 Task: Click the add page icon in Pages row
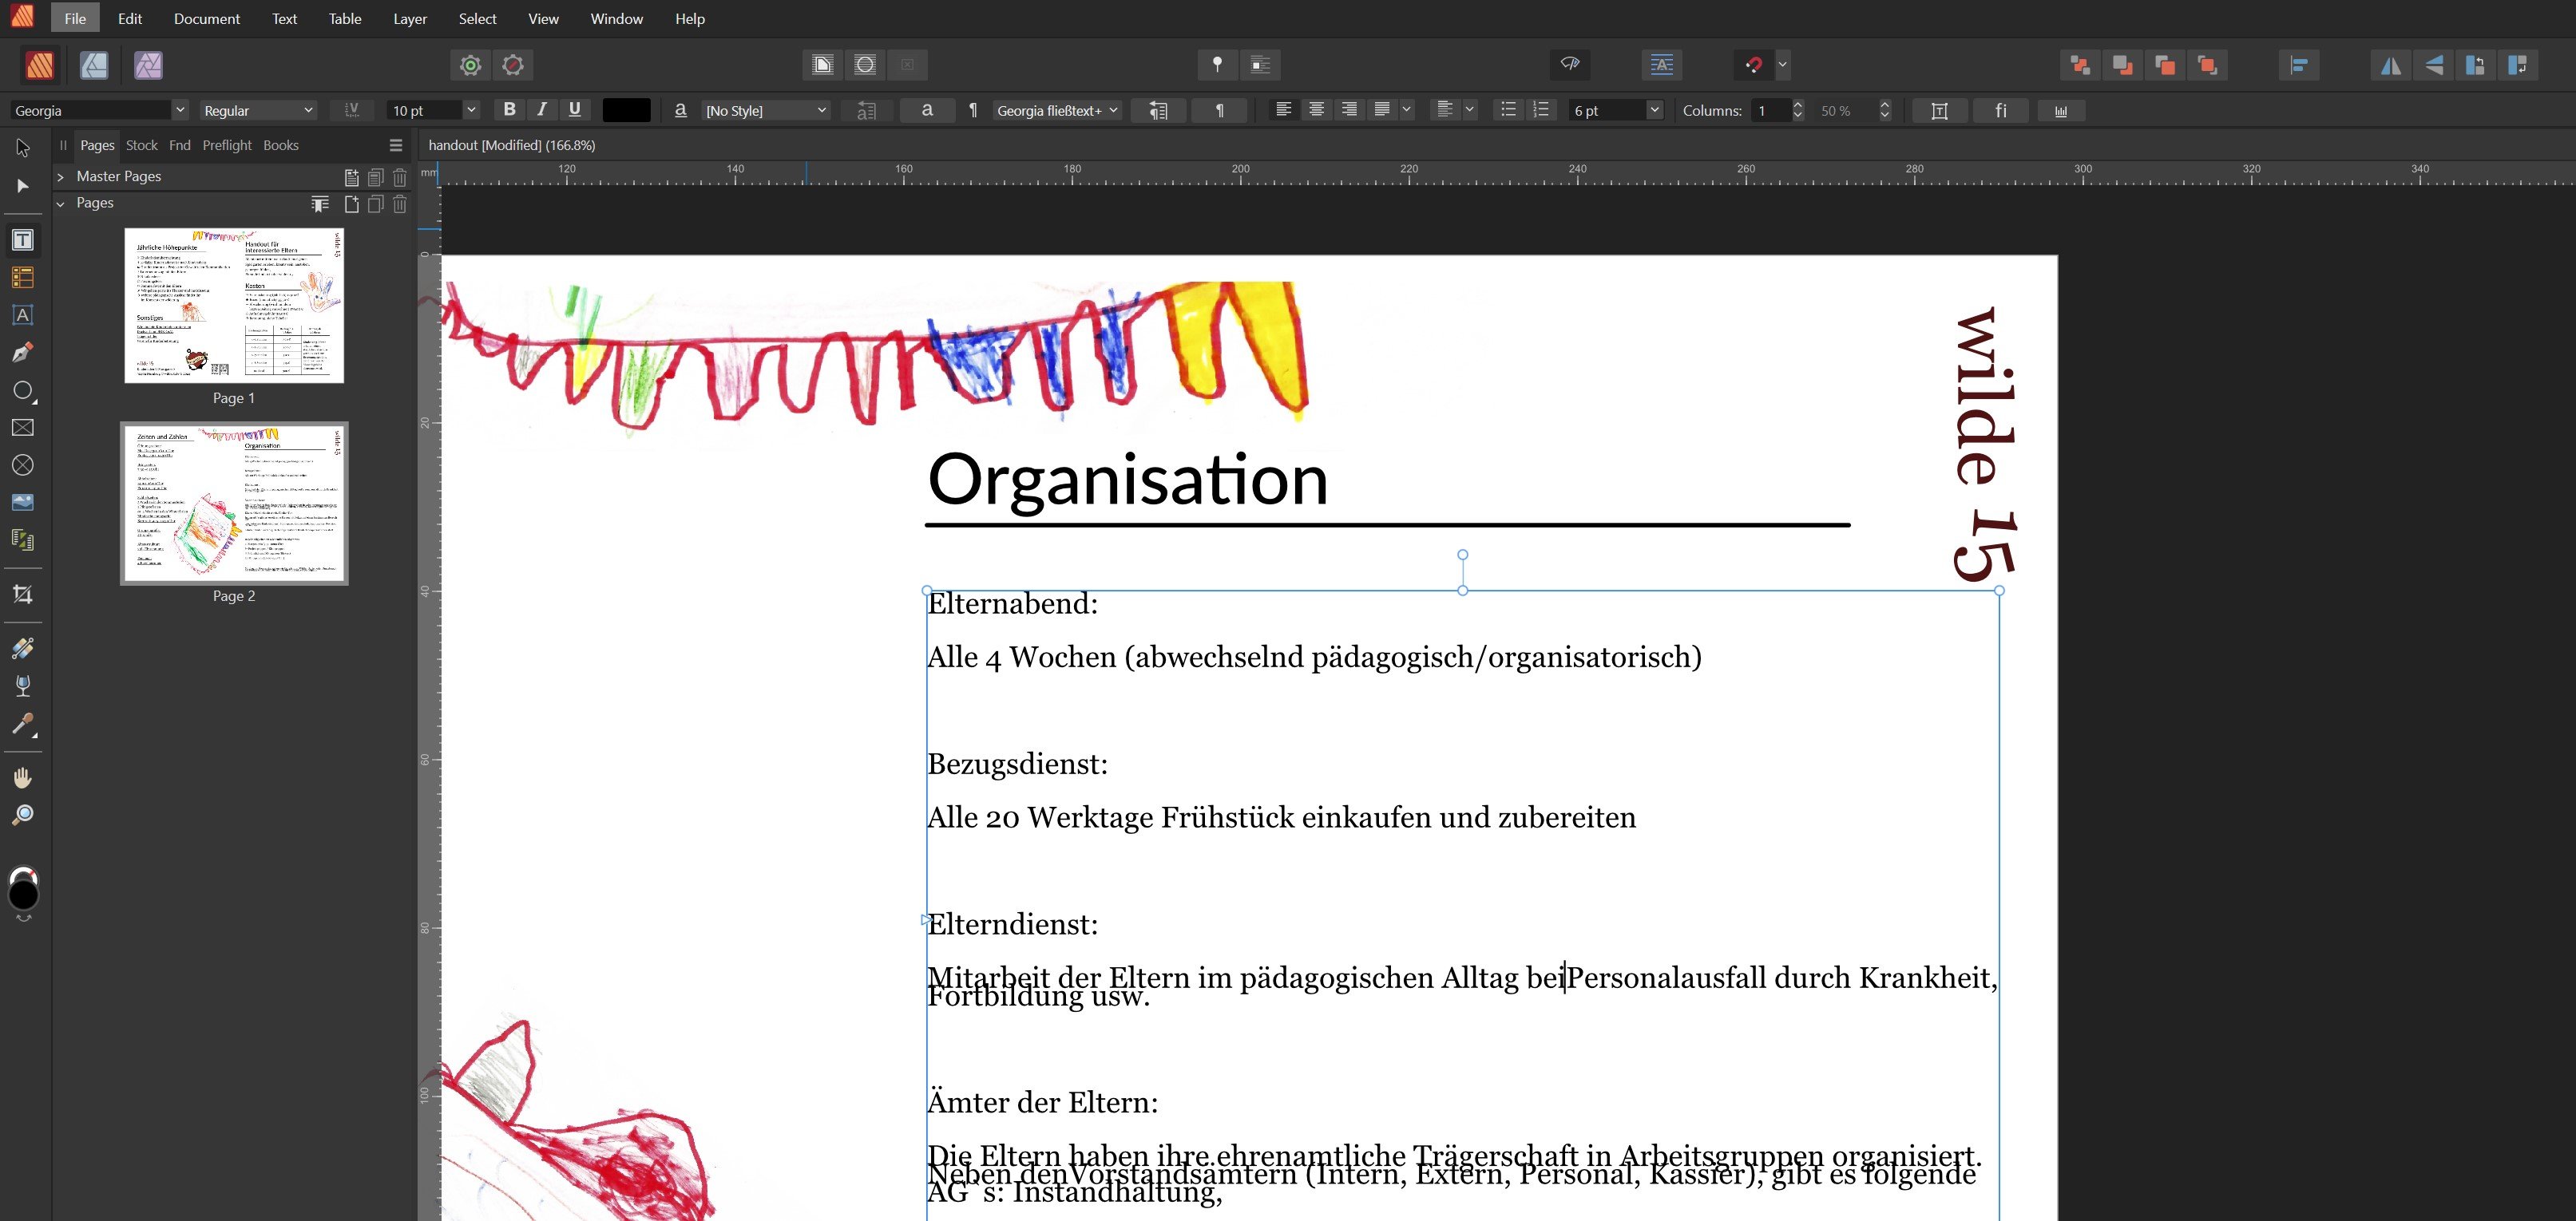tap(352, 203)
